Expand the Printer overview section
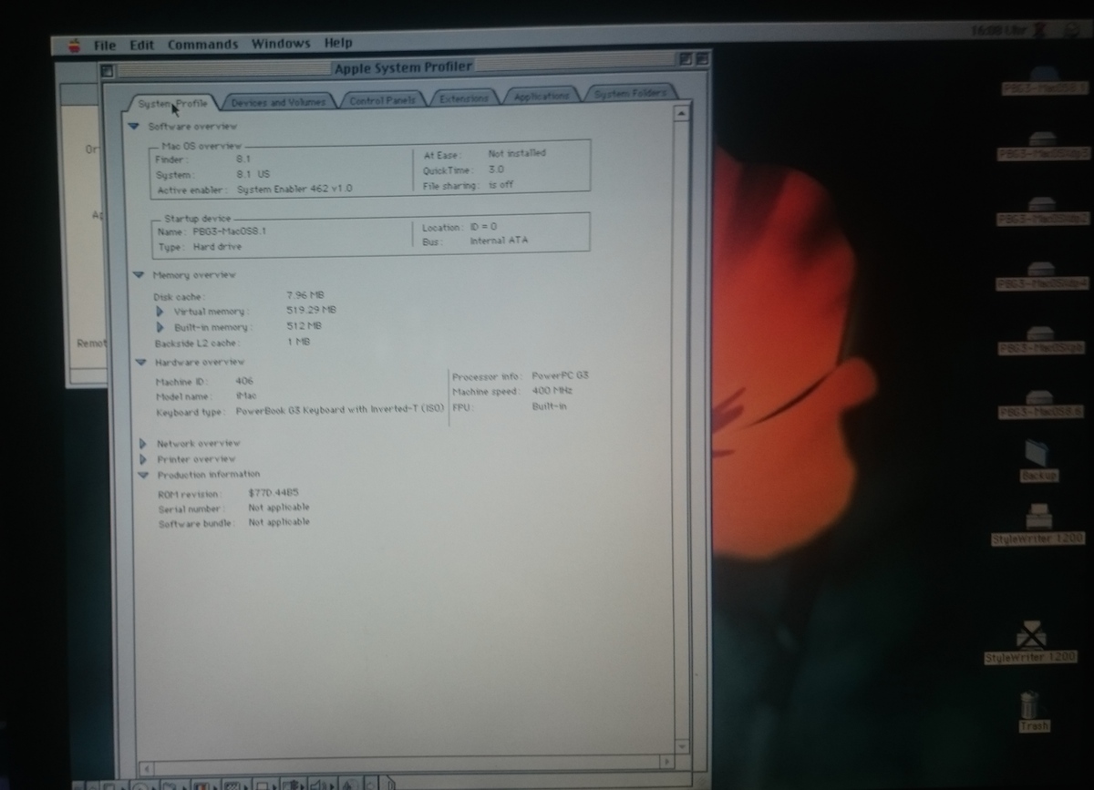 (x=143, y=459)
